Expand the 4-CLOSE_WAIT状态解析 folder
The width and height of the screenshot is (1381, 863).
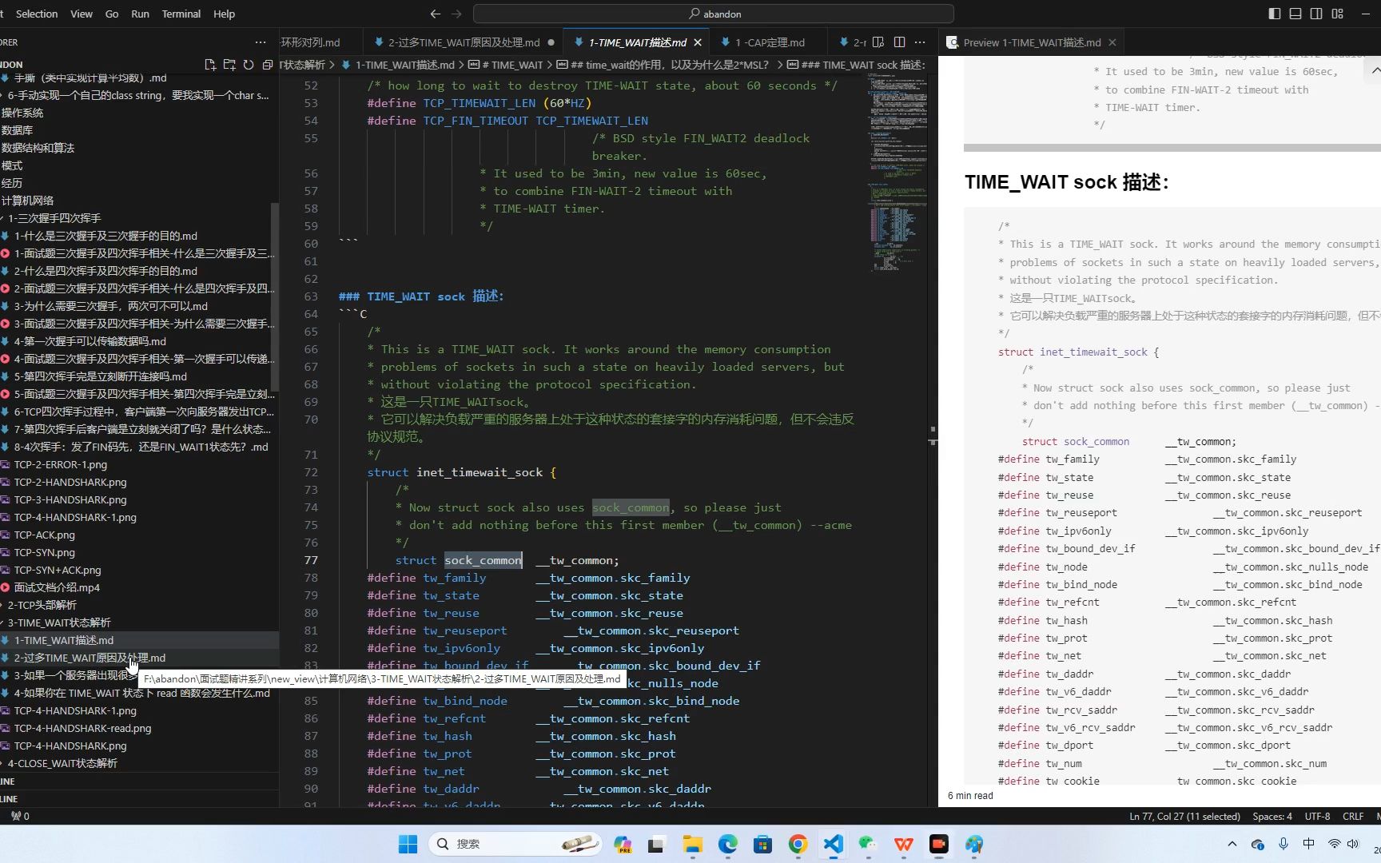point(62,763)
